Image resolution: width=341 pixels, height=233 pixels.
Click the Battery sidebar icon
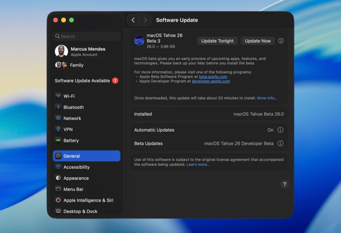[x=58, y=140]
